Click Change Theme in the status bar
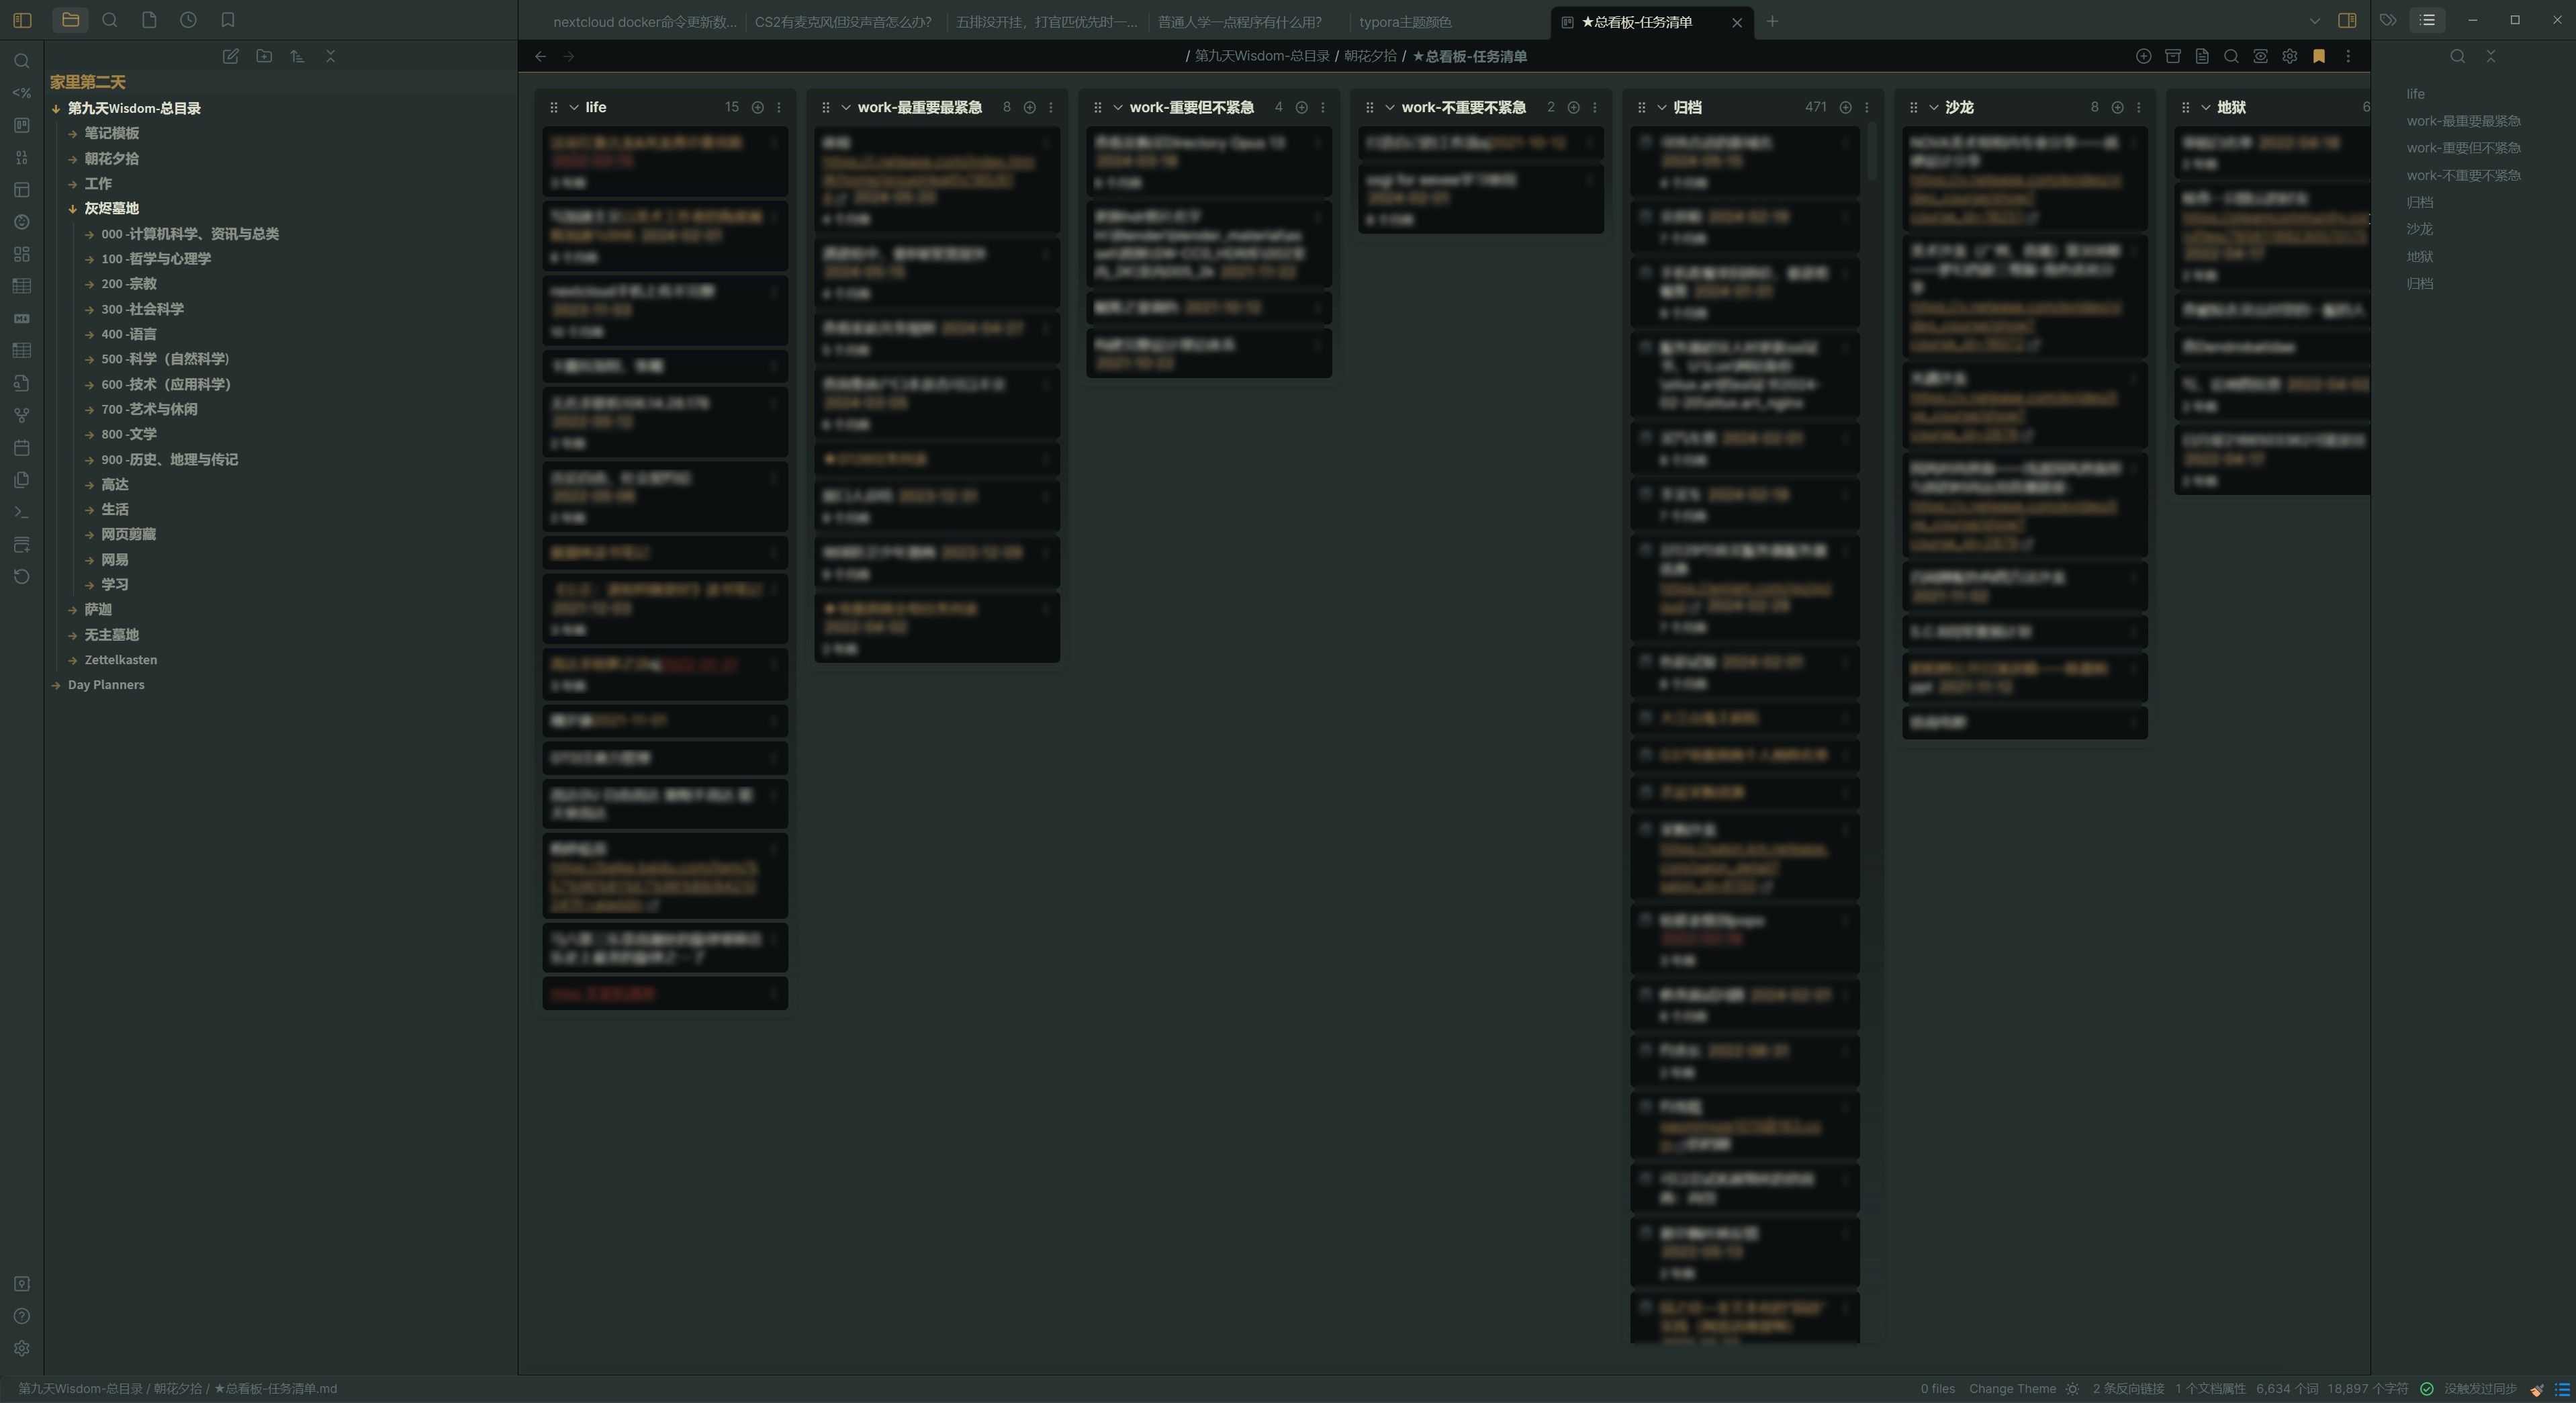 [2012, 1389]
